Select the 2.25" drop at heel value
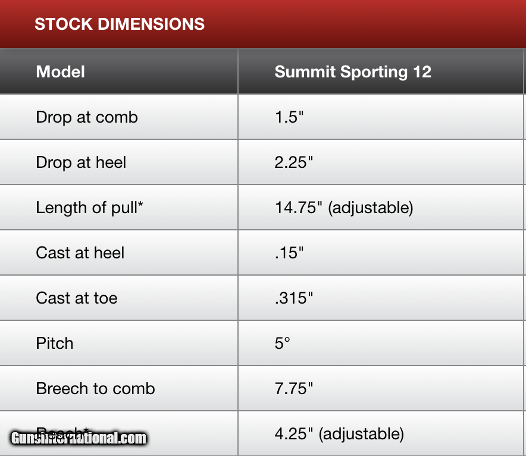Image resolution: width=526 pixels, height=456 pixels. coord(294,163)
